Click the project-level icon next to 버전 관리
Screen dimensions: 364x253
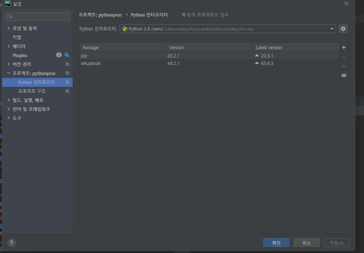(x=67, y=64)
